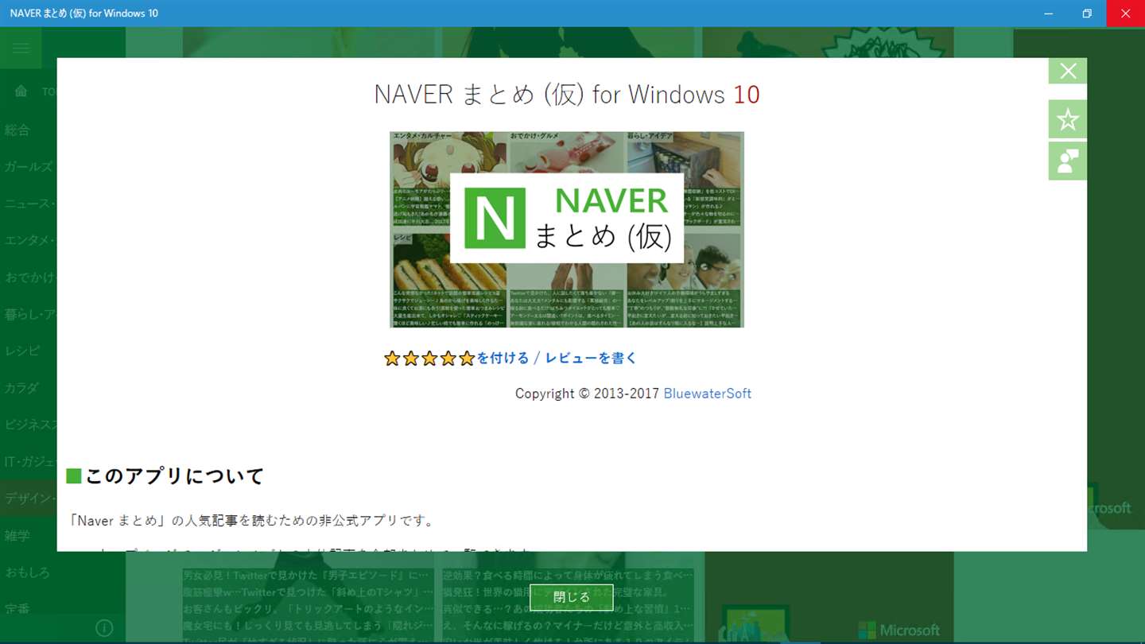The width and height of the screenshot is (1145, 644).
Task: Select ビジネス category in the sidebar
Action: (x=29, y=425)
